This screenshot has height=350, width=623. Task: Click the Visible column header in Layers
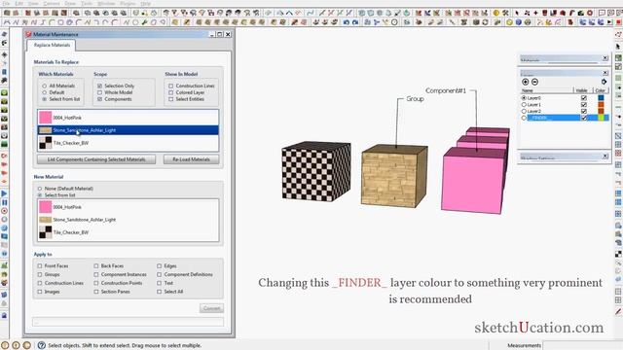583,90
